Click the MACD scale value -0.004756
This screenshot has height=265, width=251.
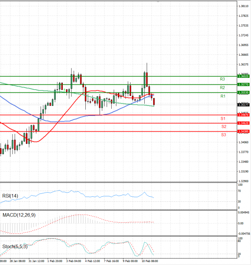(x=244, y=234)
